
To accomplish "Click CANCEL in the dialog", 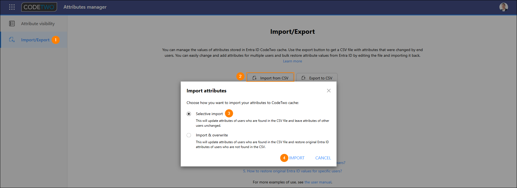I will (323, 158).
